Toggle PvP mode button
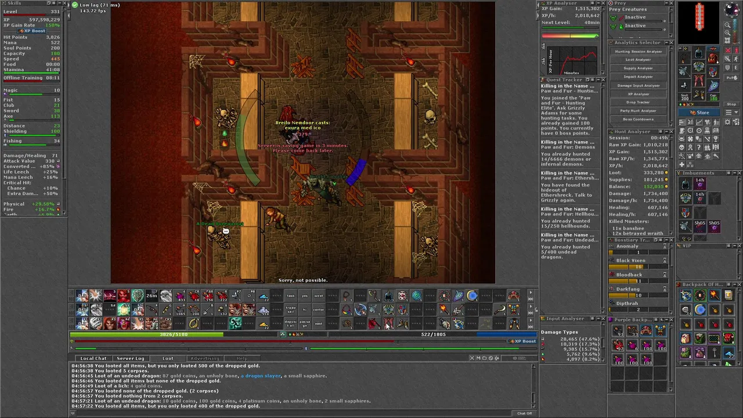743x418 pixels. click(x=731, y=77)
